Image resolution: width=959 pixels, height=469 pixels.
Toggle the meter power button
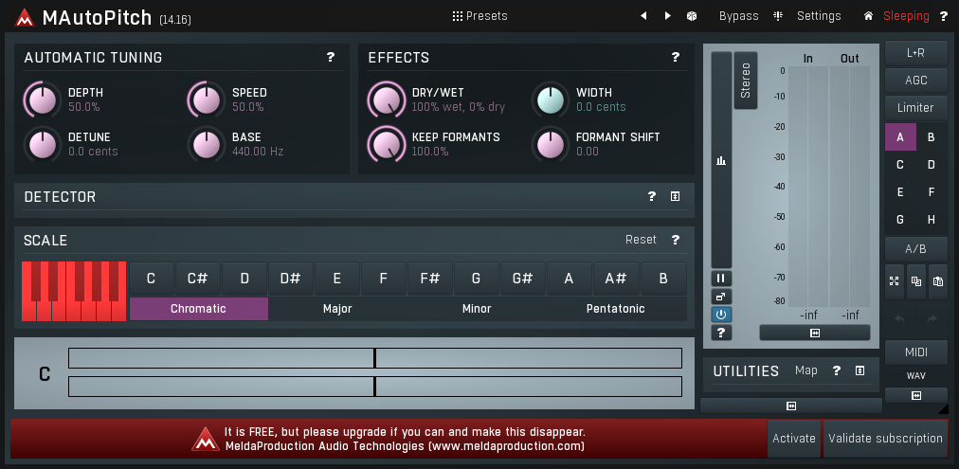coord(721,315)
